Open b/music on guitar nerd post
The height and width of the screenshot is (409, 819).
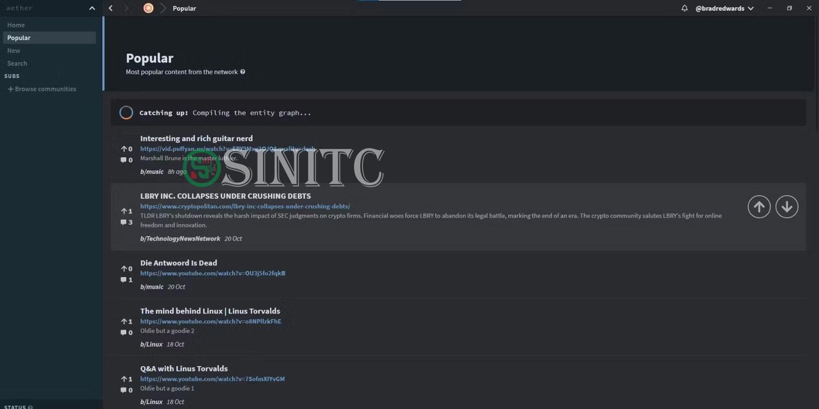click(152, 172)
